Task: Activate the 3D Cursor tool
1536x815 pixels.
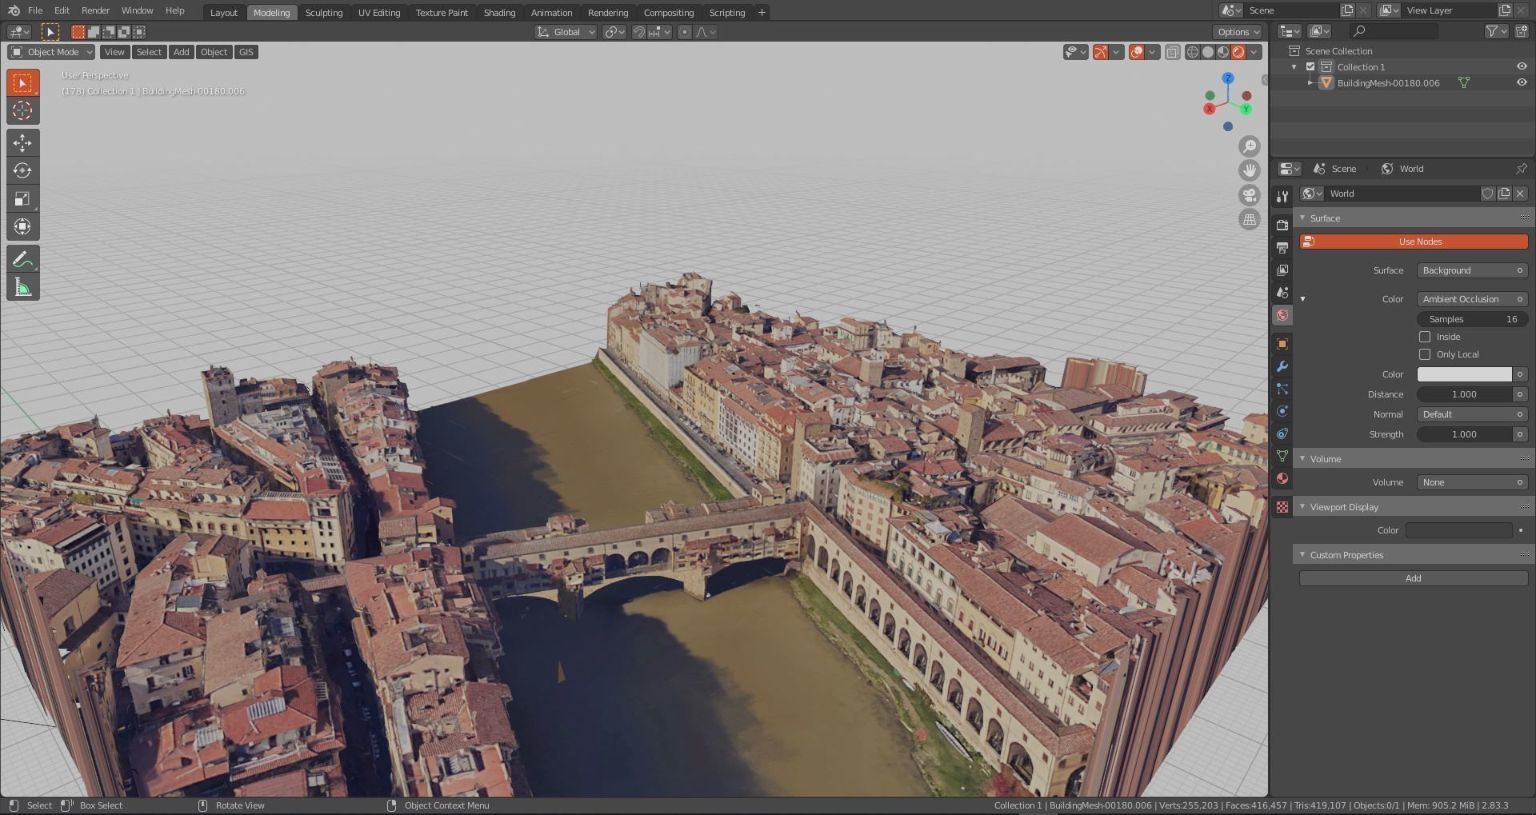Action: (x=22, y=110)
